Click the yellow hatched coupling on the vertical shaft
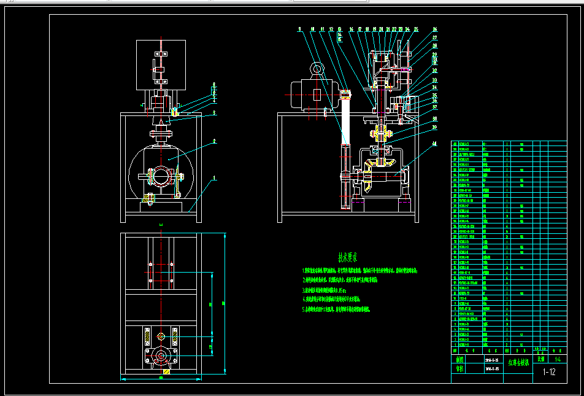The image size is (584, 396). tap(380, 133)
